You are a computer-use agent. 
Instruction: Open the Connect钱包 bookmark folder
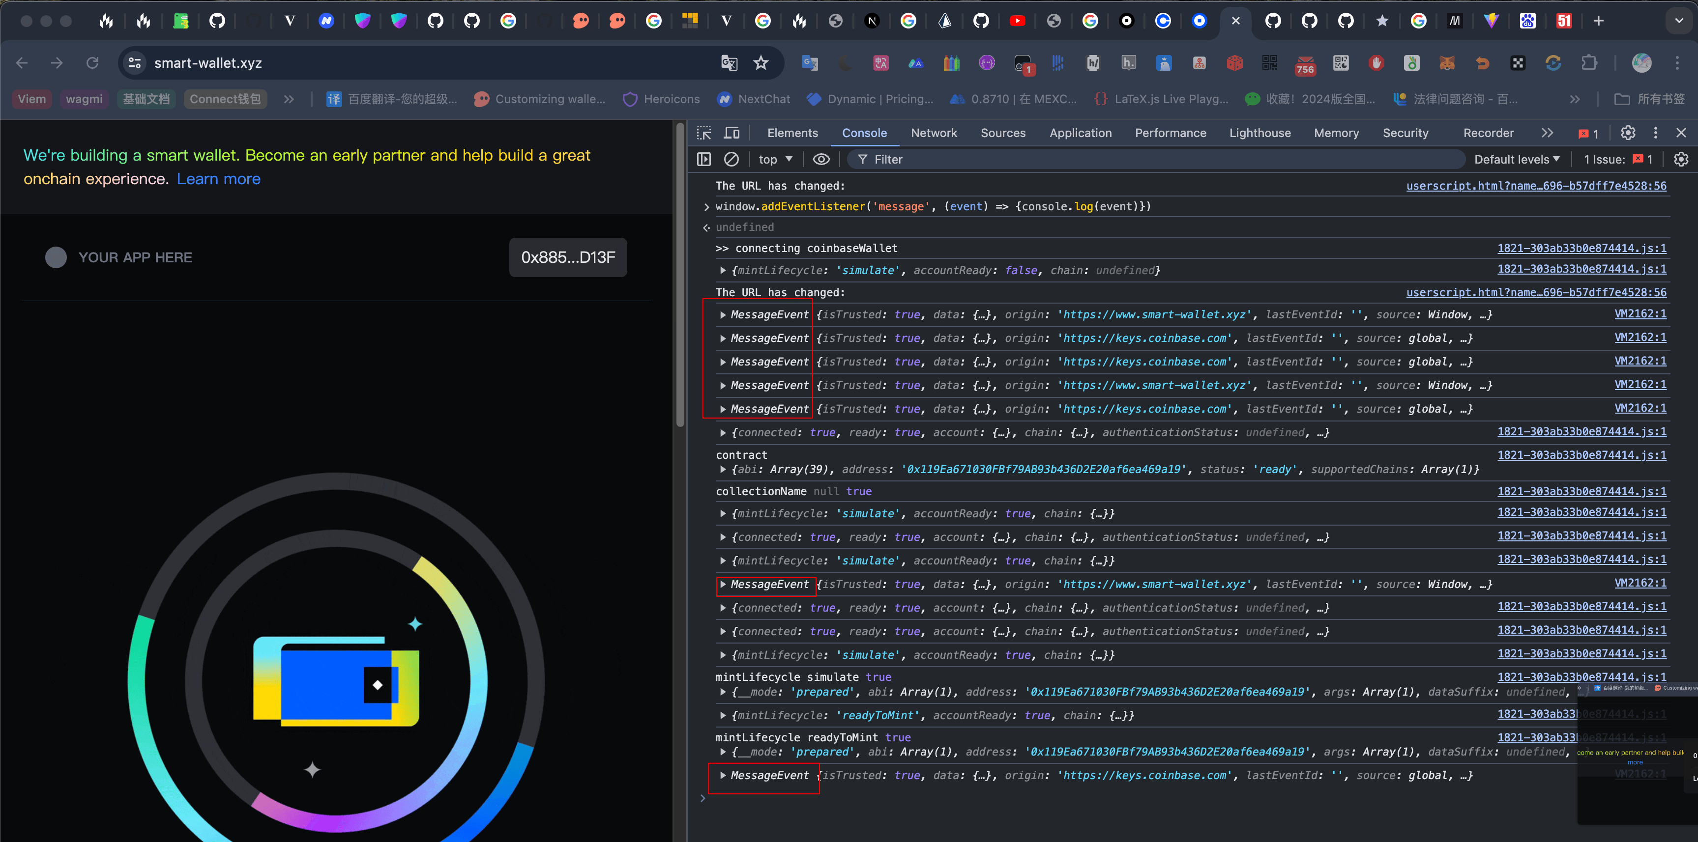pyautogui.click(x=225, y=99)
